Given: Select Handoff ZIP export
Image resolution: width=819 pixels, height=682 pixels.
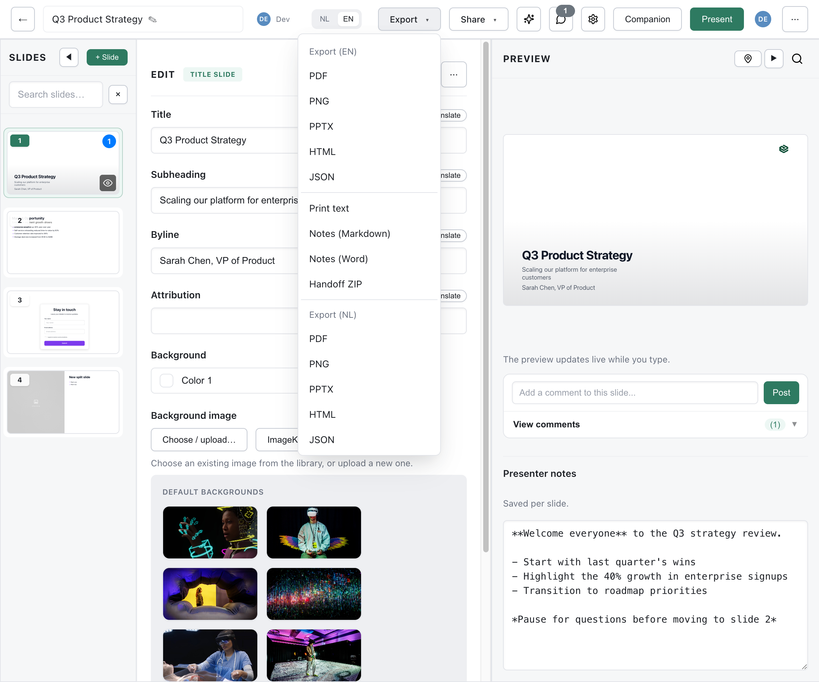Looking at the screenshot, I should point(369,284).
